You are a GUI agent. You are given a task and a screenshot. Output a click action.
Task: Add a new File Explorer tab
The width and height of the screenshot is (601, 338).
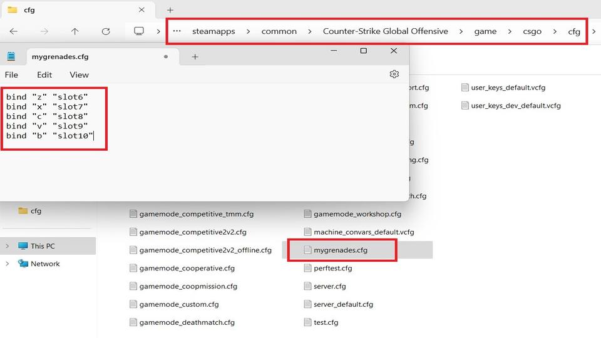(x=170, y=10)
